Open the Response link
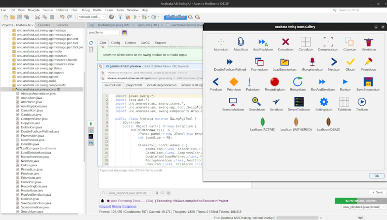This screenshot has height=220, width=387. click(129, 206)
